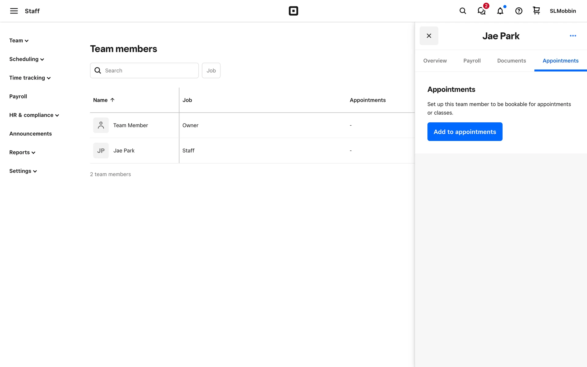Expand the Team sidebar section
Viewport: 587px width, 367px height.
tap(19, 41)
